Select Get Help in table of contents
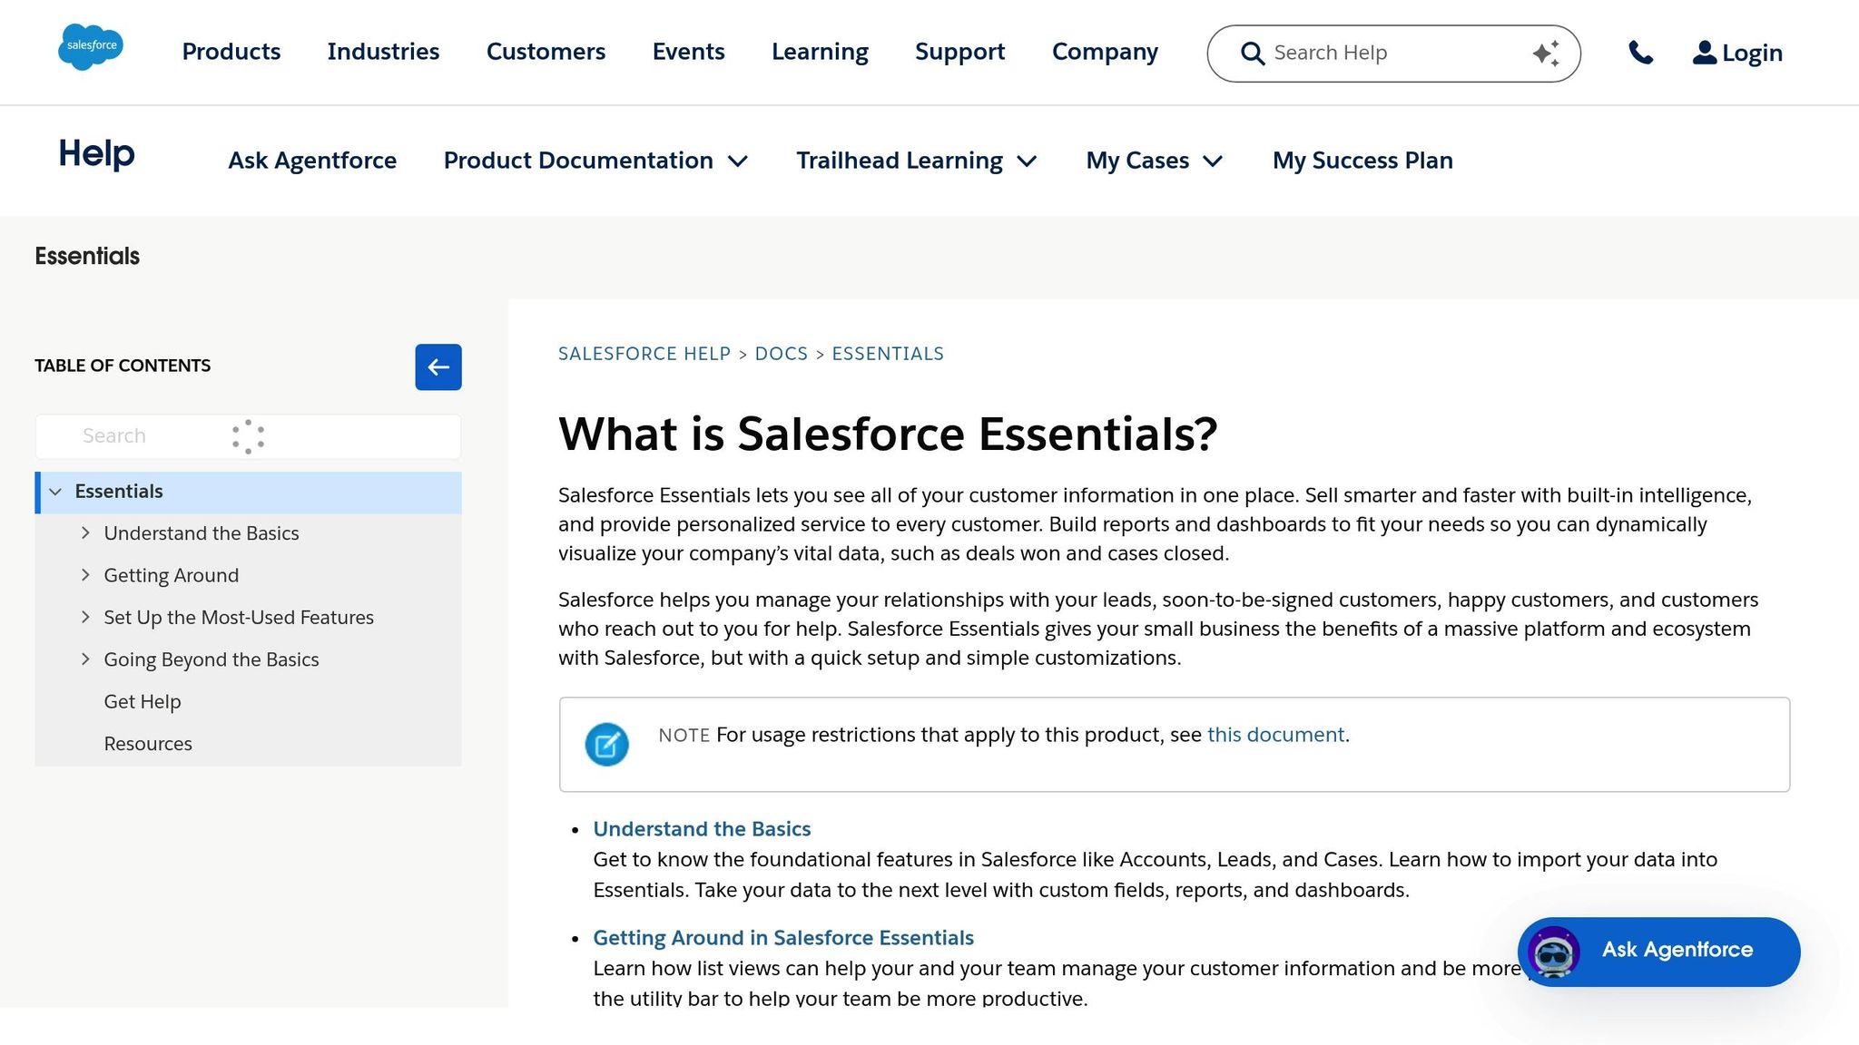Image resolution: width=1859 pixels, height=1045 pixels. pos(143,702)
